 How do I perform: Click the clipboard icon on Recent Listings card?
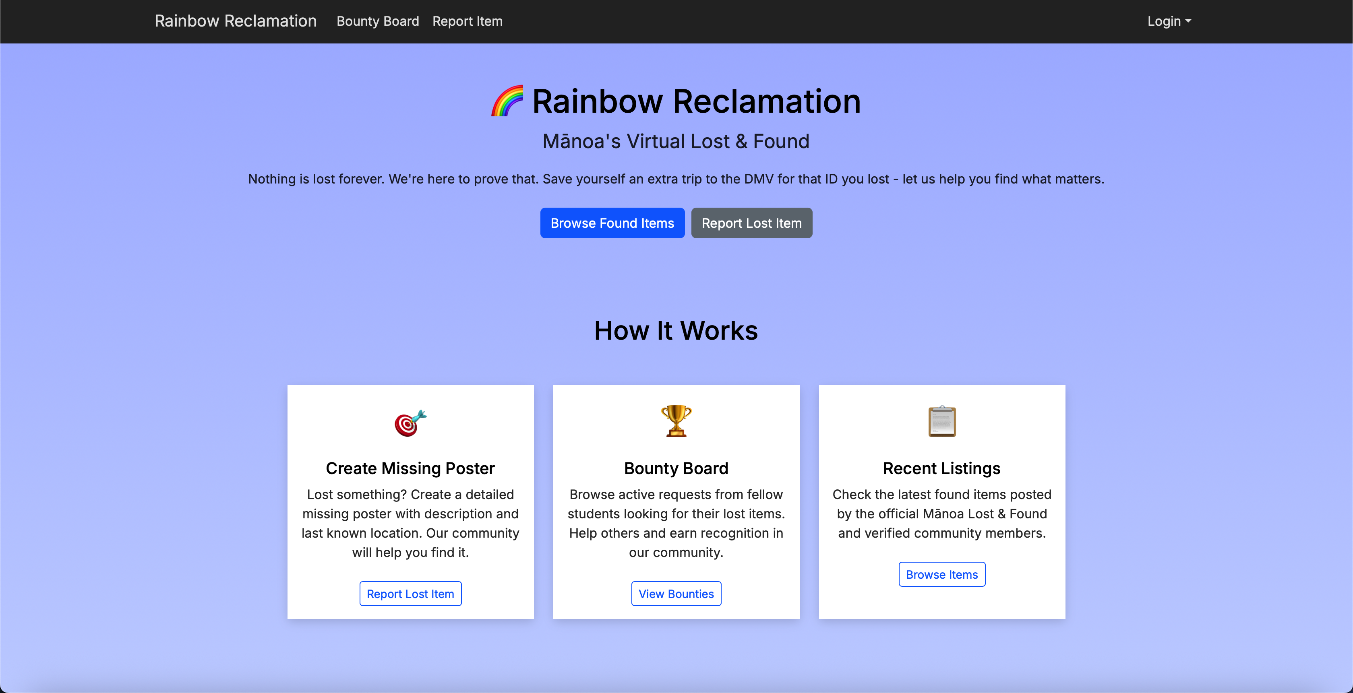[x=941, y=421]
